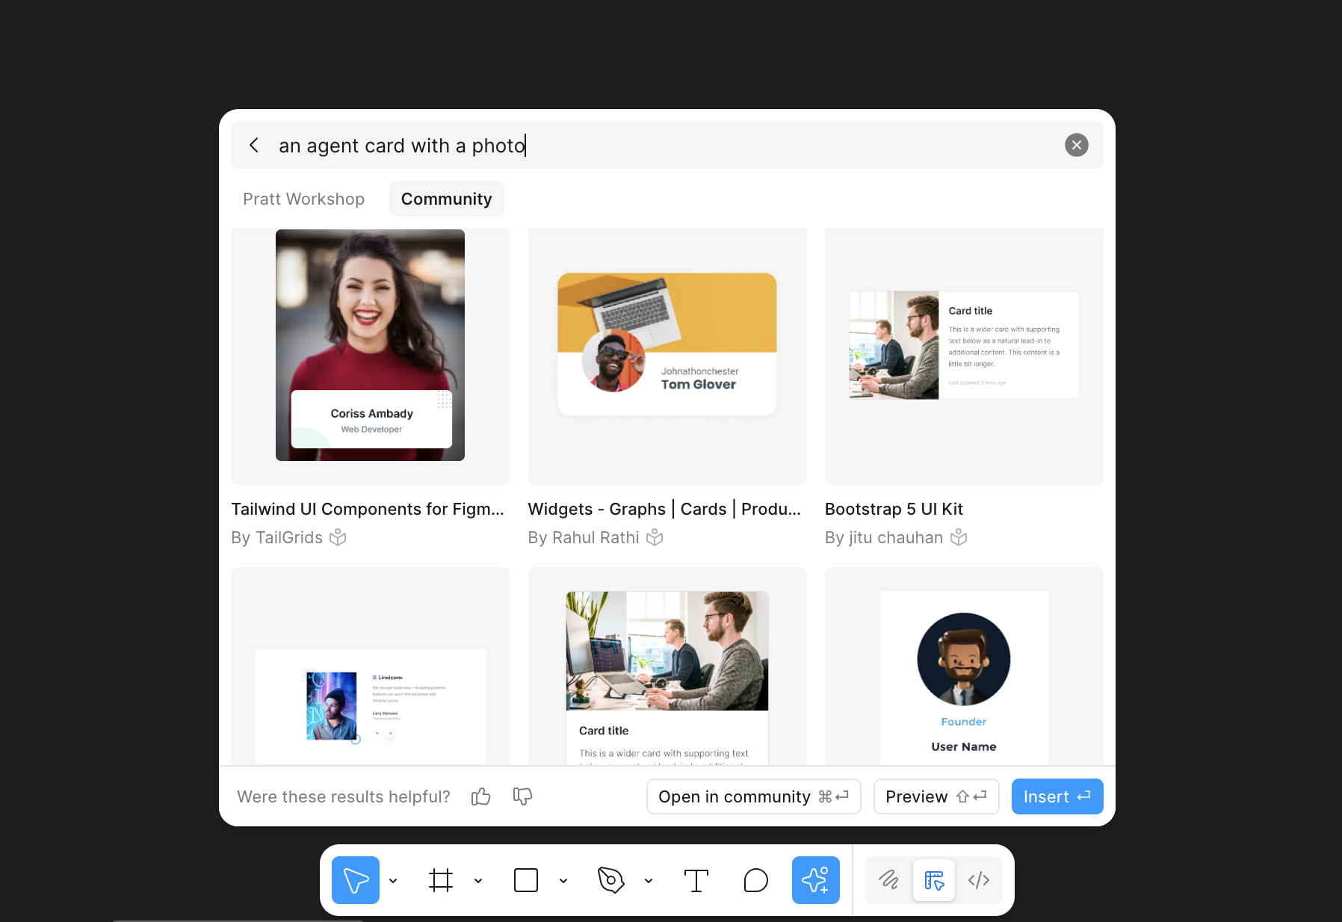Switch to the Pratt Workshop tab
The width and height of the screenshot is (1342, 922).
(303, 199)
